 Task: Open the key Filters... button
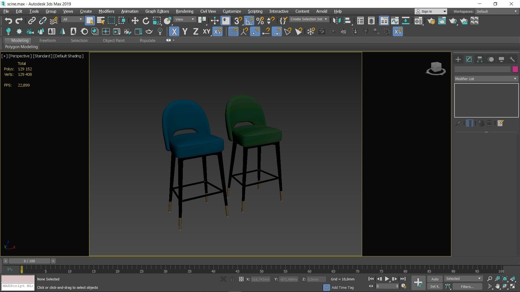pyautogui.click(x=467, y=287)
